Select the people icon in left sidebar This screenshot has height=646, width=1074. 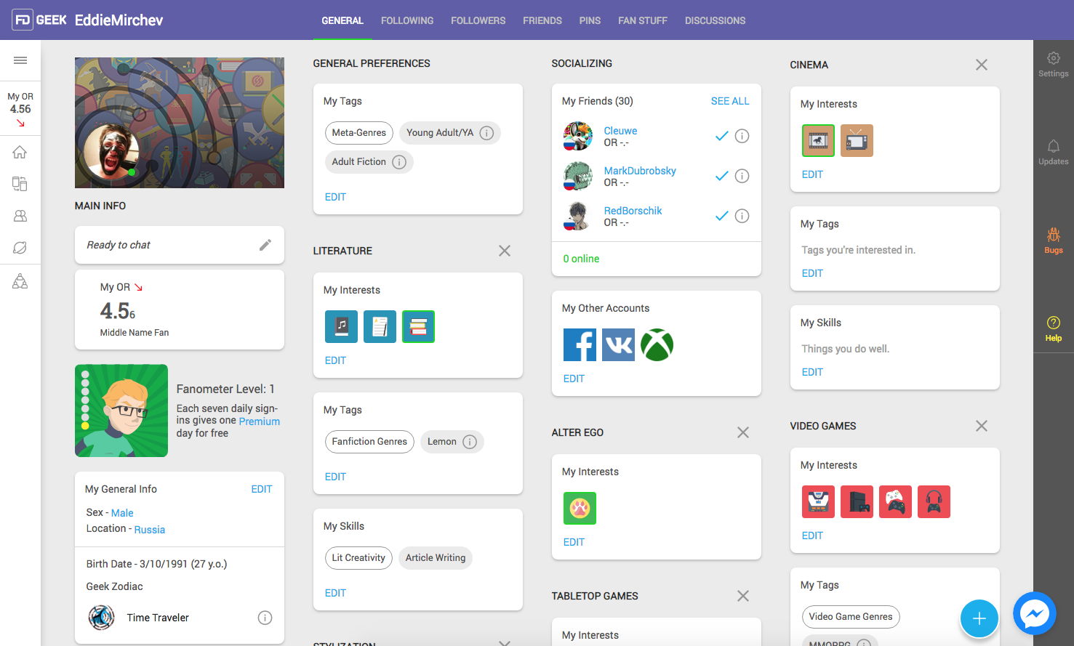20,216
